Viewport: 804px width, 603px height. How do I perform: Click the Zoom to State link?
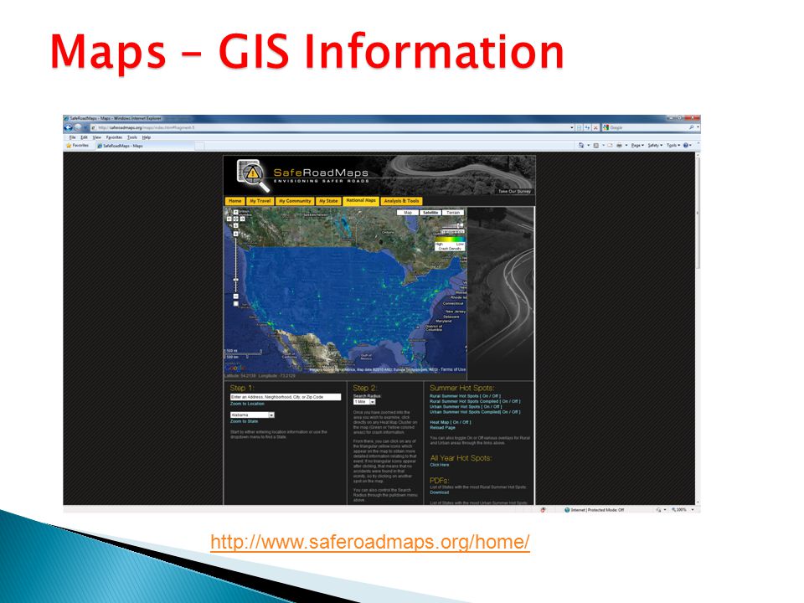(x=244, y=421)
